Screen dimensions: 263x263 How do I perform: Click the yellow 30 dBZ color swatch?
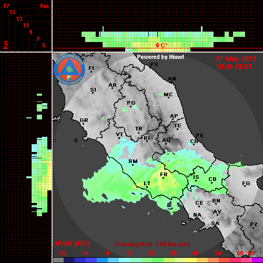pos(180,260)
